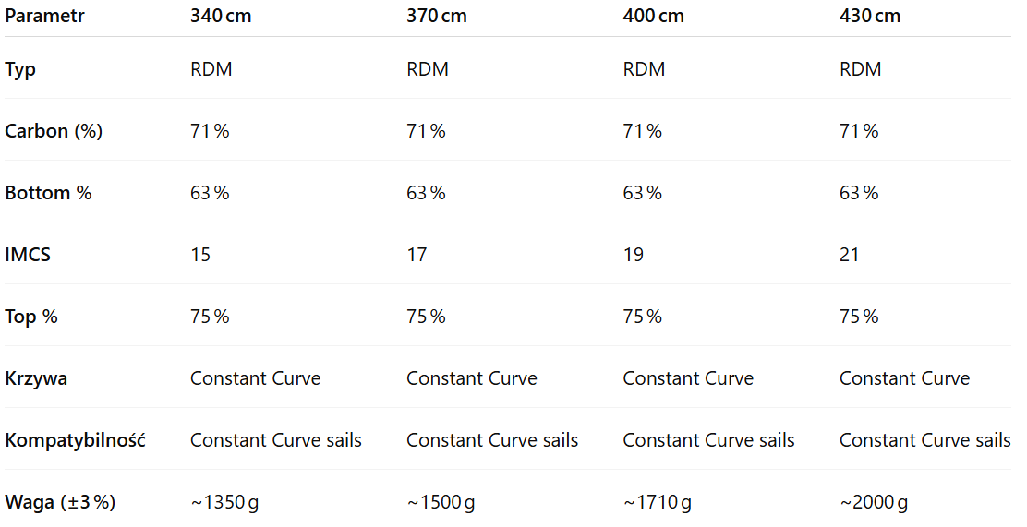Image resolution: width=1027 pixels, height=527 pixels.
Task: Click IMCS value 17 cell
Action: (417, 255)
